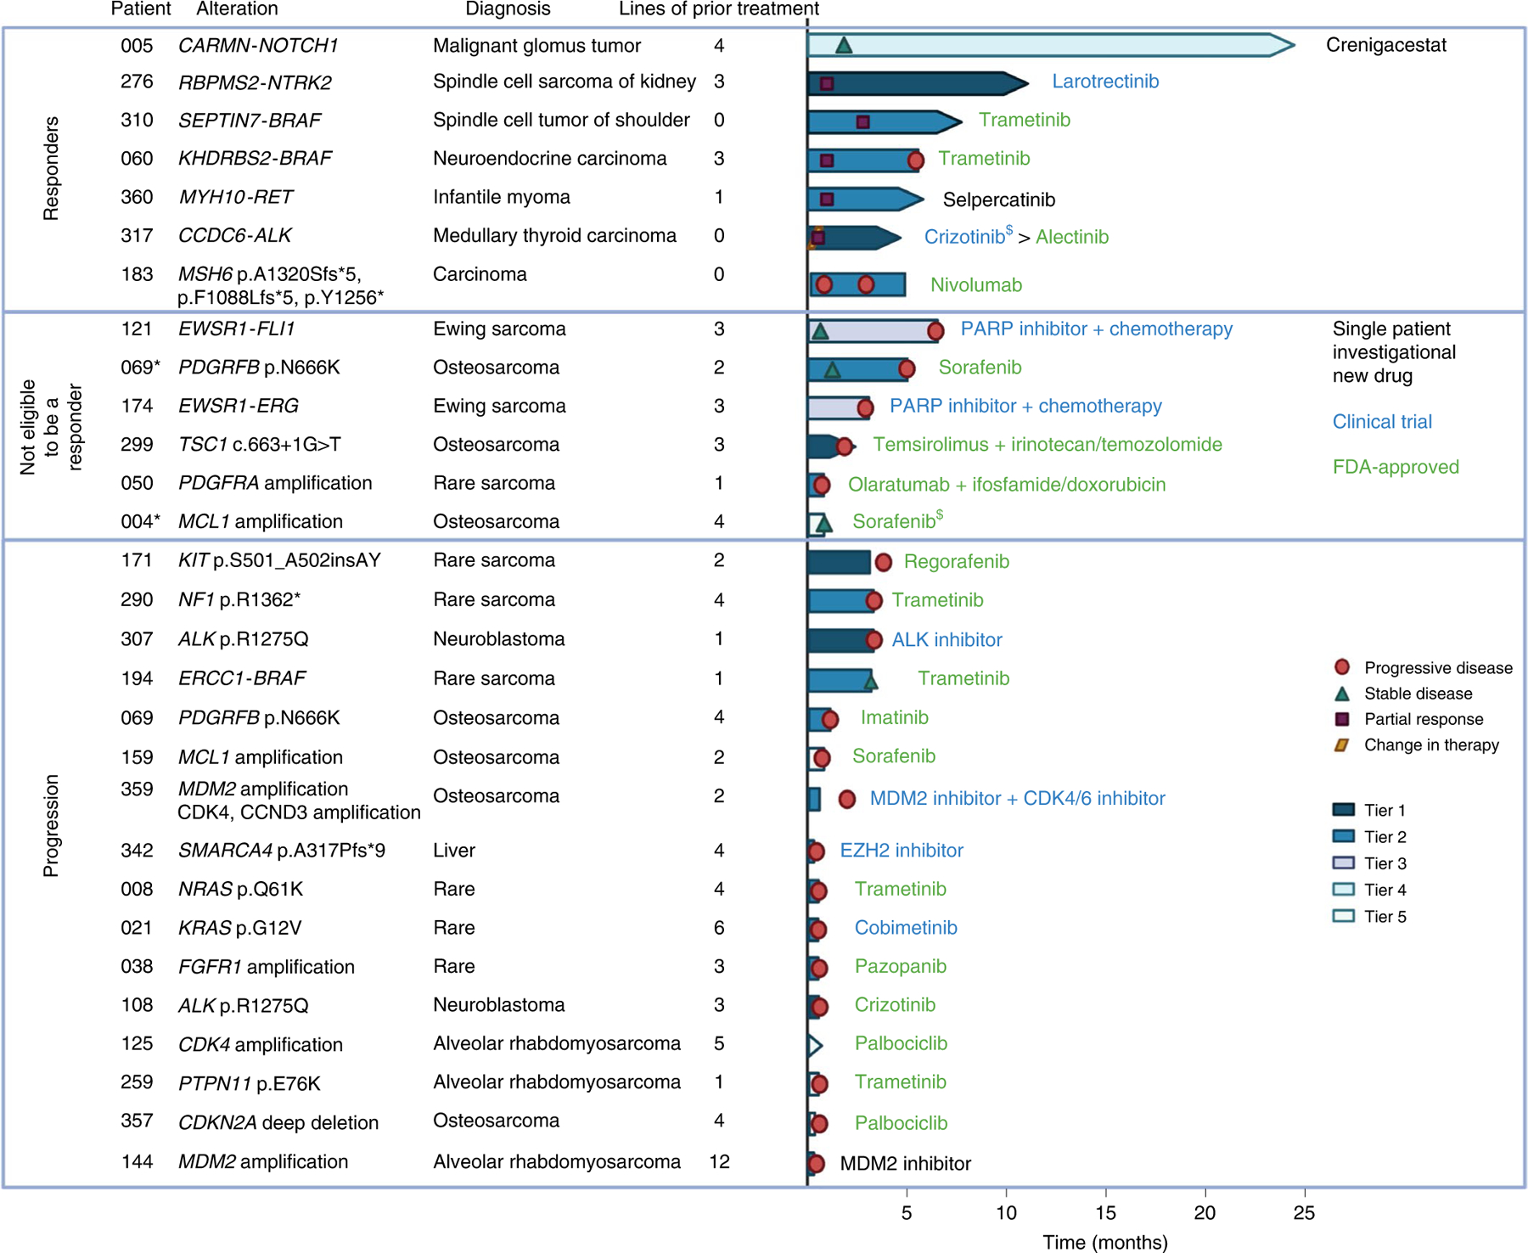The height and width of the screenshot is (1253, 1528).
Task: Select the stable disease triangle in patient 004* row
Action: point(823,524)
